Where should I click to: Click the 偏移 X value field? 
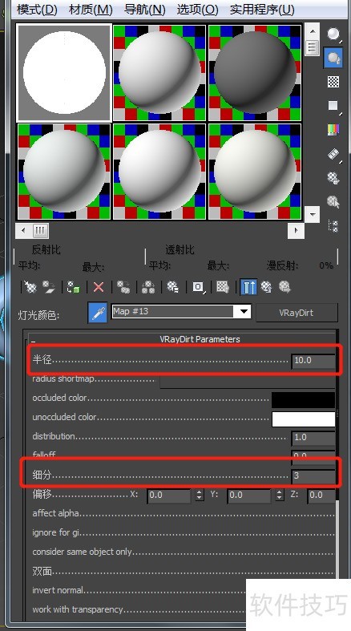[x=169, y=495]
